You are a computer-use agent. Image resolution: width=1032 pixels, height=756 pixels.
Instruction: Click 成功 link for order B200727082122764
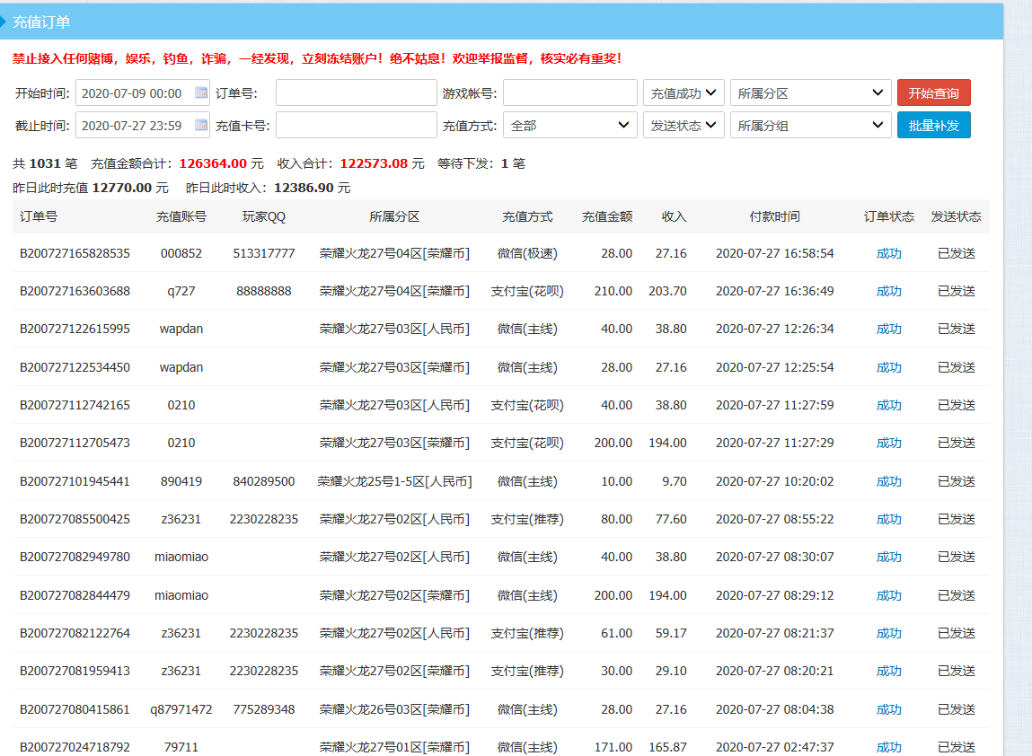point(888,633)
